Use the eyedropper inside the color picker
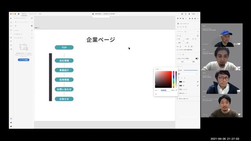 pyautogui.click(x=176, y=90)
